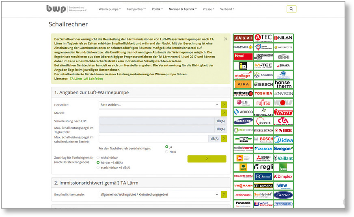Click the Toshiba manufacturer logo
Image resolution: width=354 pixels, height=217 pixels.
pyautogui.click(x=263, y=94)
